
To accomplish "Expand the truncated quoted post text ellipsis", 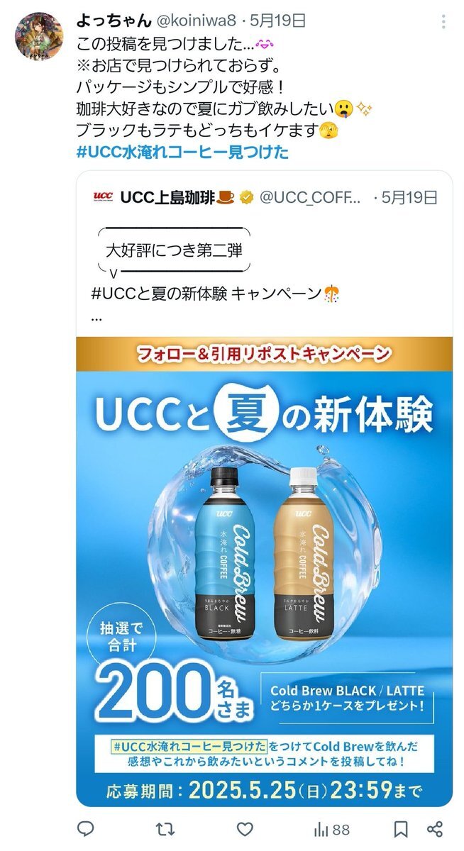I will pyautogui.click(x=97, y=317).
